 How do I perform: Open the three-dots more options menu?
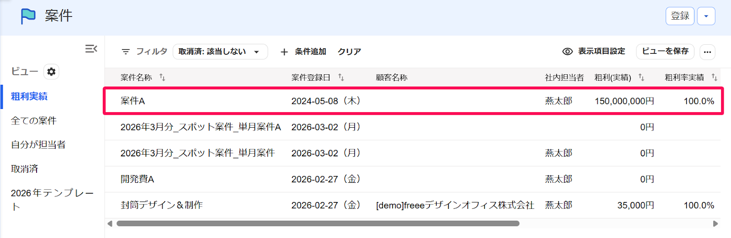click(x=707, y=52)
